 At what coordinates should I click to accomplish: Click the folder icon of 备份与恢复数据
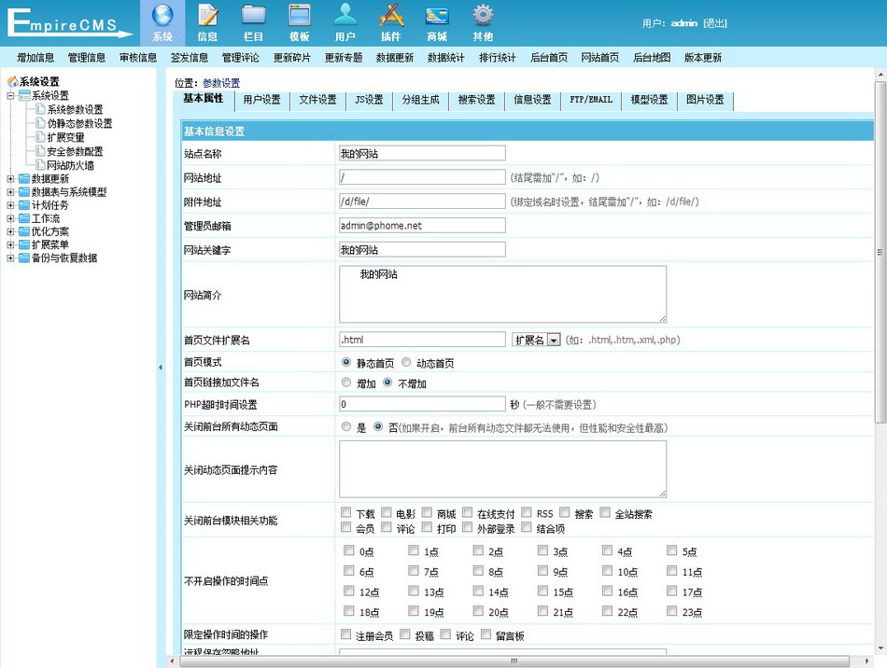coord(23,257)
